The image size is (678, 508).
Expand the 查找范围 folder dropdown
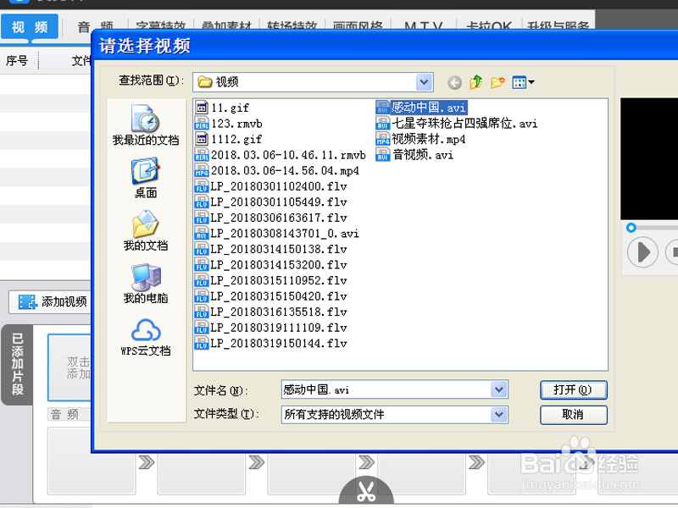pyautogui.click(x=425, y=82)
